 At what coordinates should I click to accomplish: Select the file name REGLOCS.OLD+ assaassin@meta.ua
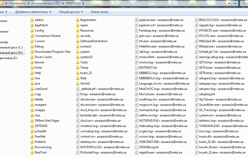coord(223,20)
